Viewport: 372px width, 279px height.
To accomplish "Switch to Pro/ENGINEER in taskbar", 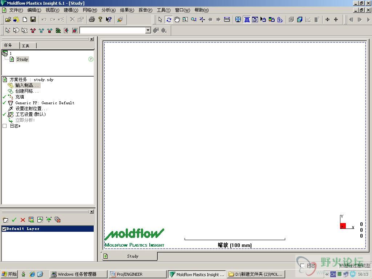I will pyautogui.click(x=138, y=274).
